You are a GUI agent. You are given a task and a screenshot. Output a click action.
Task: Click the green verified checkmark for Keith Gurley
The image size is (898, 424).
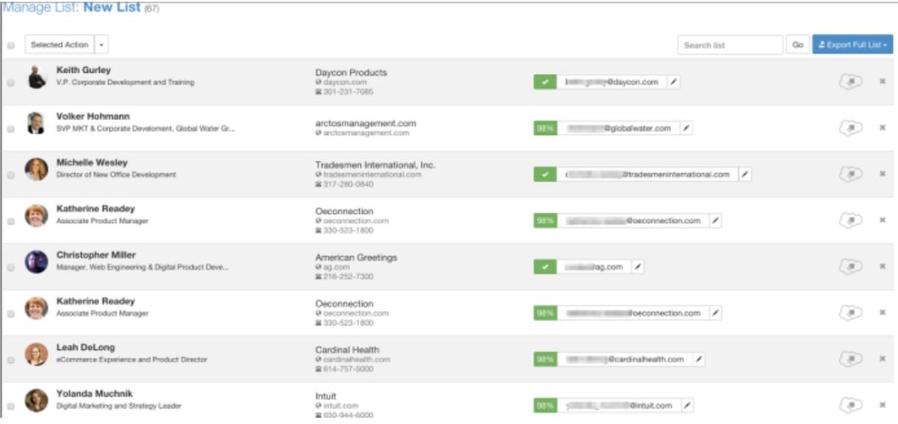pos(545,82)
